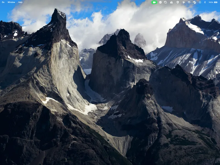The height and width of the screenshot is (165, 220).
Task: Open the Now Playing play icon
Action: click(x=200, y=2)
